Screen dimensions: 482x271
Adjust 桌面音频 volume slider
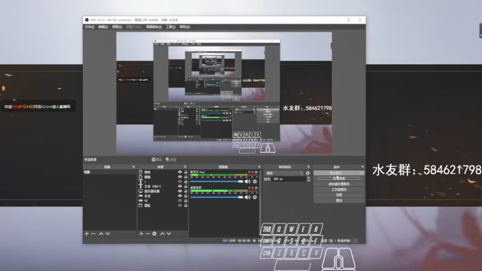pos(216,198)
